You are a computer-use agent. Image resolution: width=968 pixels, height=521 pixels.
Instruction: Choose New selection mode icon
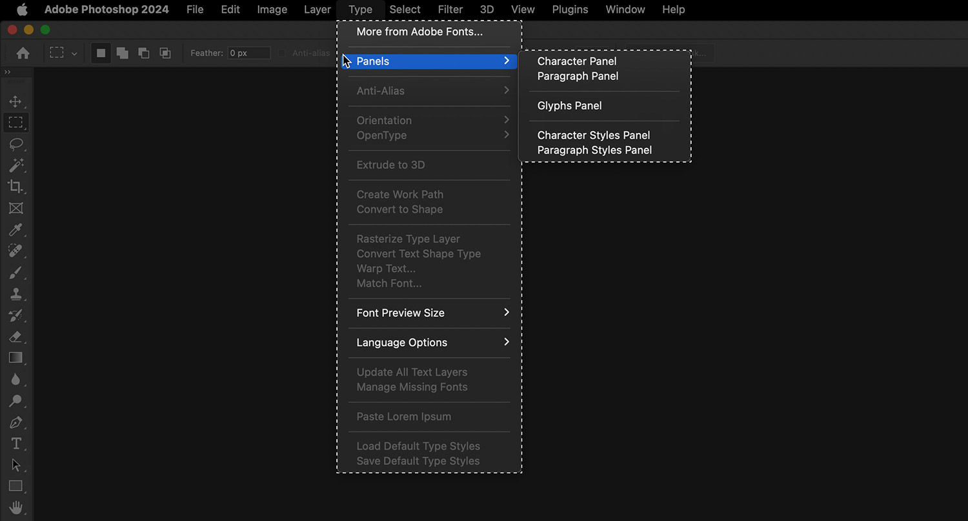pos(101,53)
